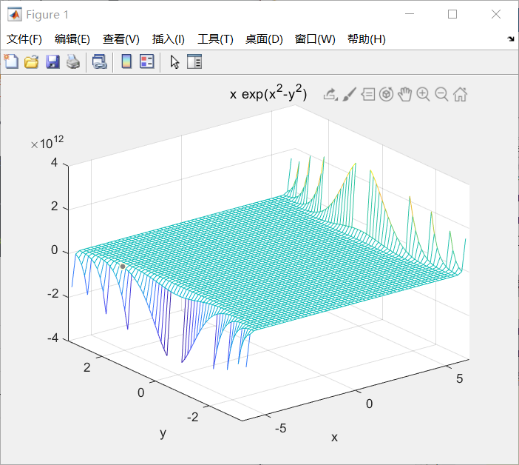The height and width of the screenshot is (465, 519).
Task: Insert a legend with the toolbar icon
Action: coord(146,61)
